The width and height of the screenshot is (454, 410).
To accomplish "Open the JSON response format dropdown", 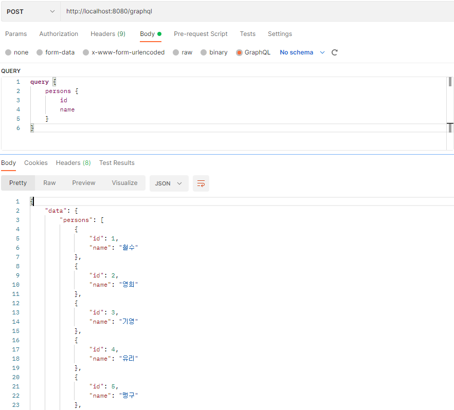I will [169, 183].
